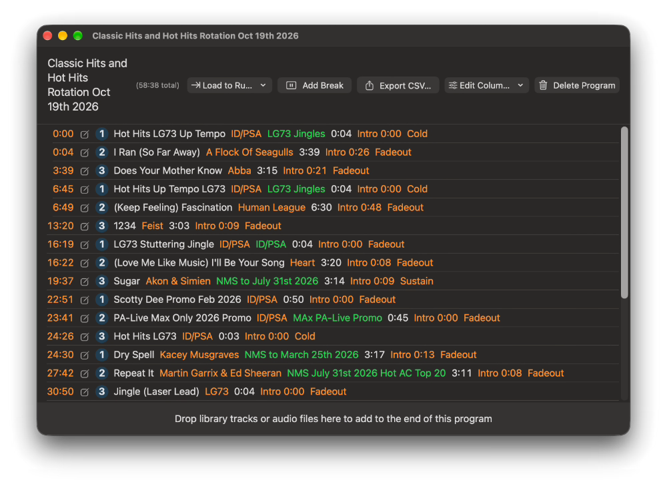Click edit icon for the Sugar track
Image resolution: width=667 pixels, height=484 pixels.
(85, 282)
